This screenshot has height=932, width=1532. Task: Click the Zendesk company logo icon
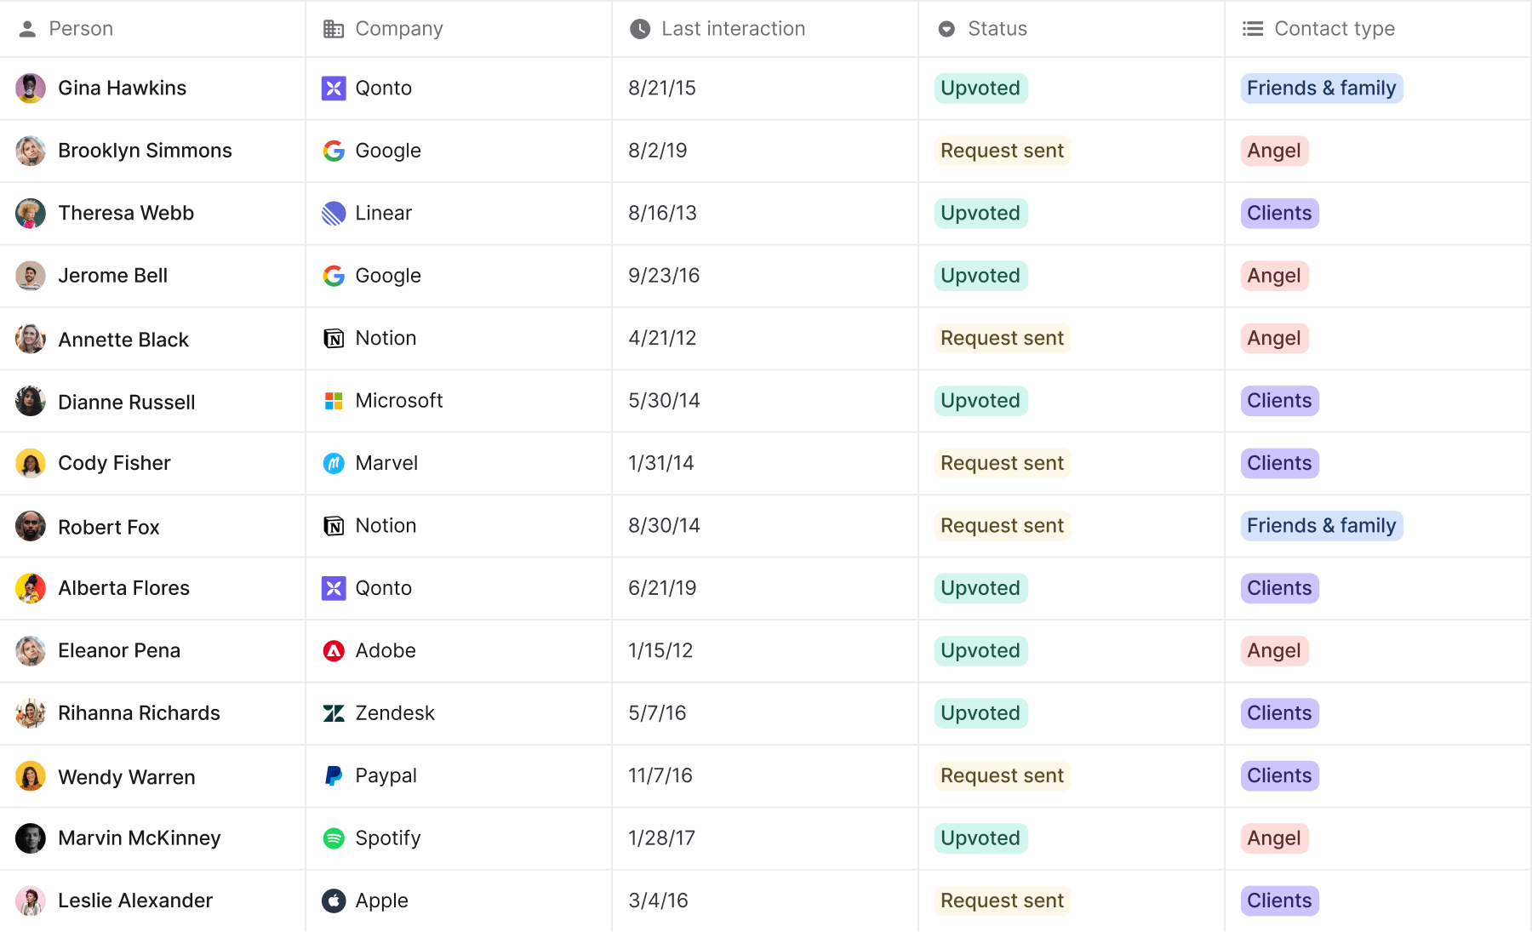tap(334, 713)
